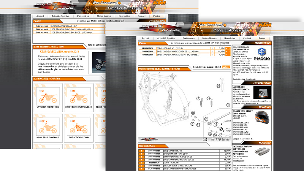Open Panier in the back window menu
Screen dimensions: 304x171
[x=157, y=16]
